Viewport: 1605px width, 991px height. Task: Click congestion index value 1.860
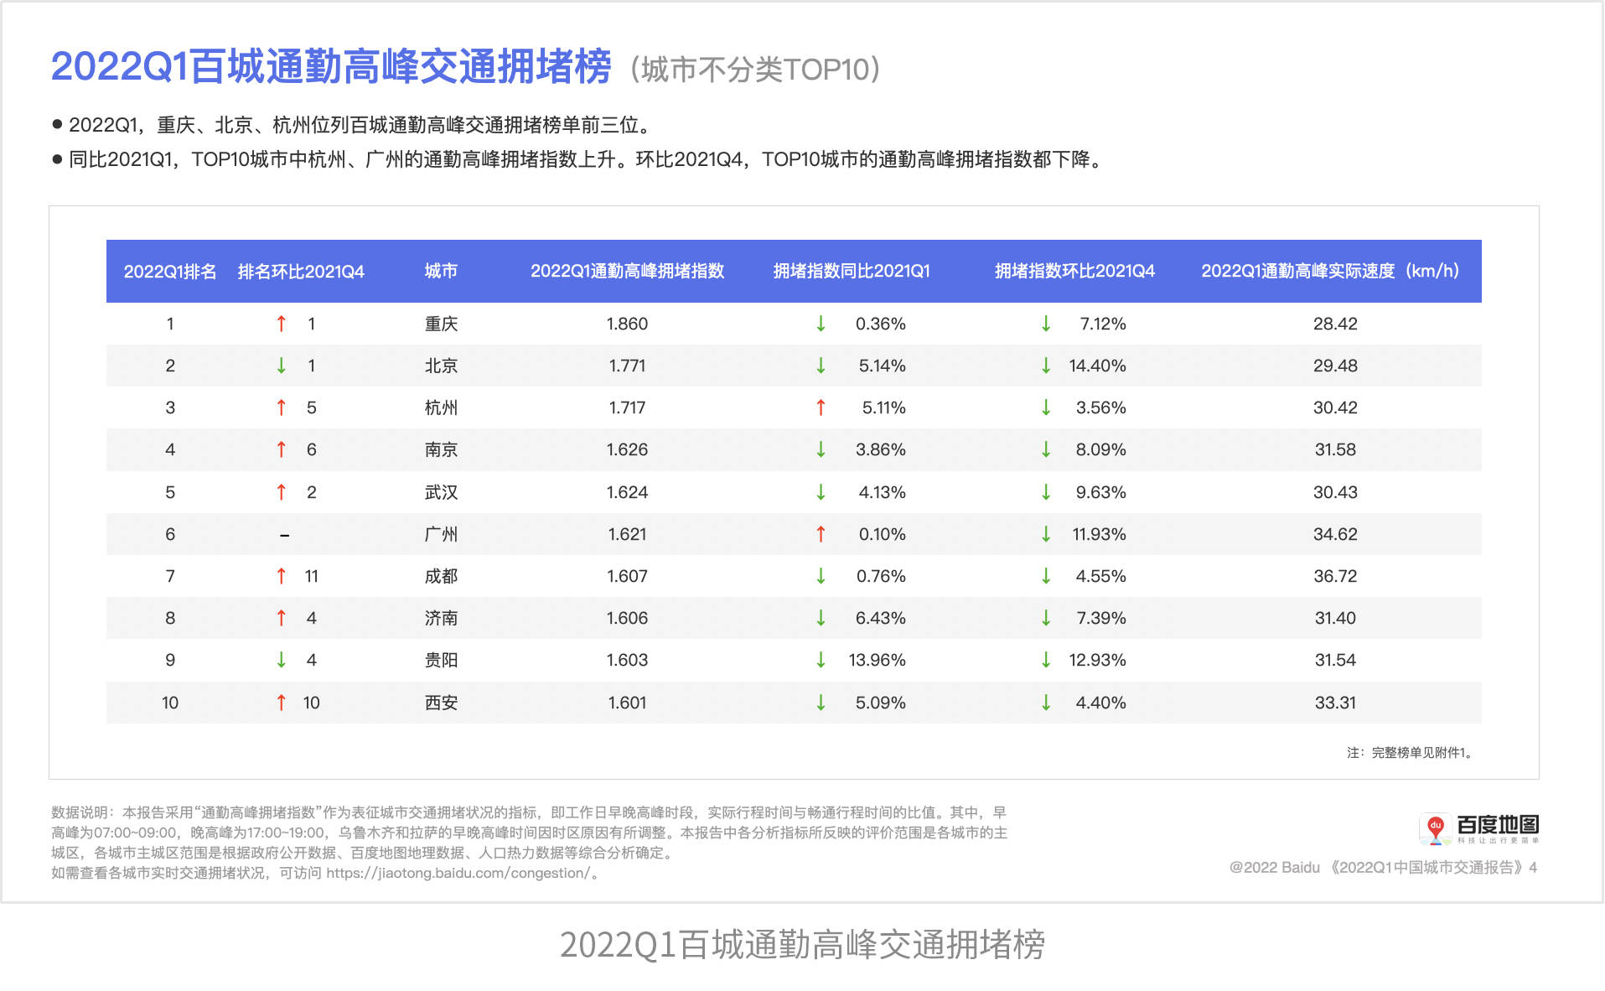click(627, 324)
